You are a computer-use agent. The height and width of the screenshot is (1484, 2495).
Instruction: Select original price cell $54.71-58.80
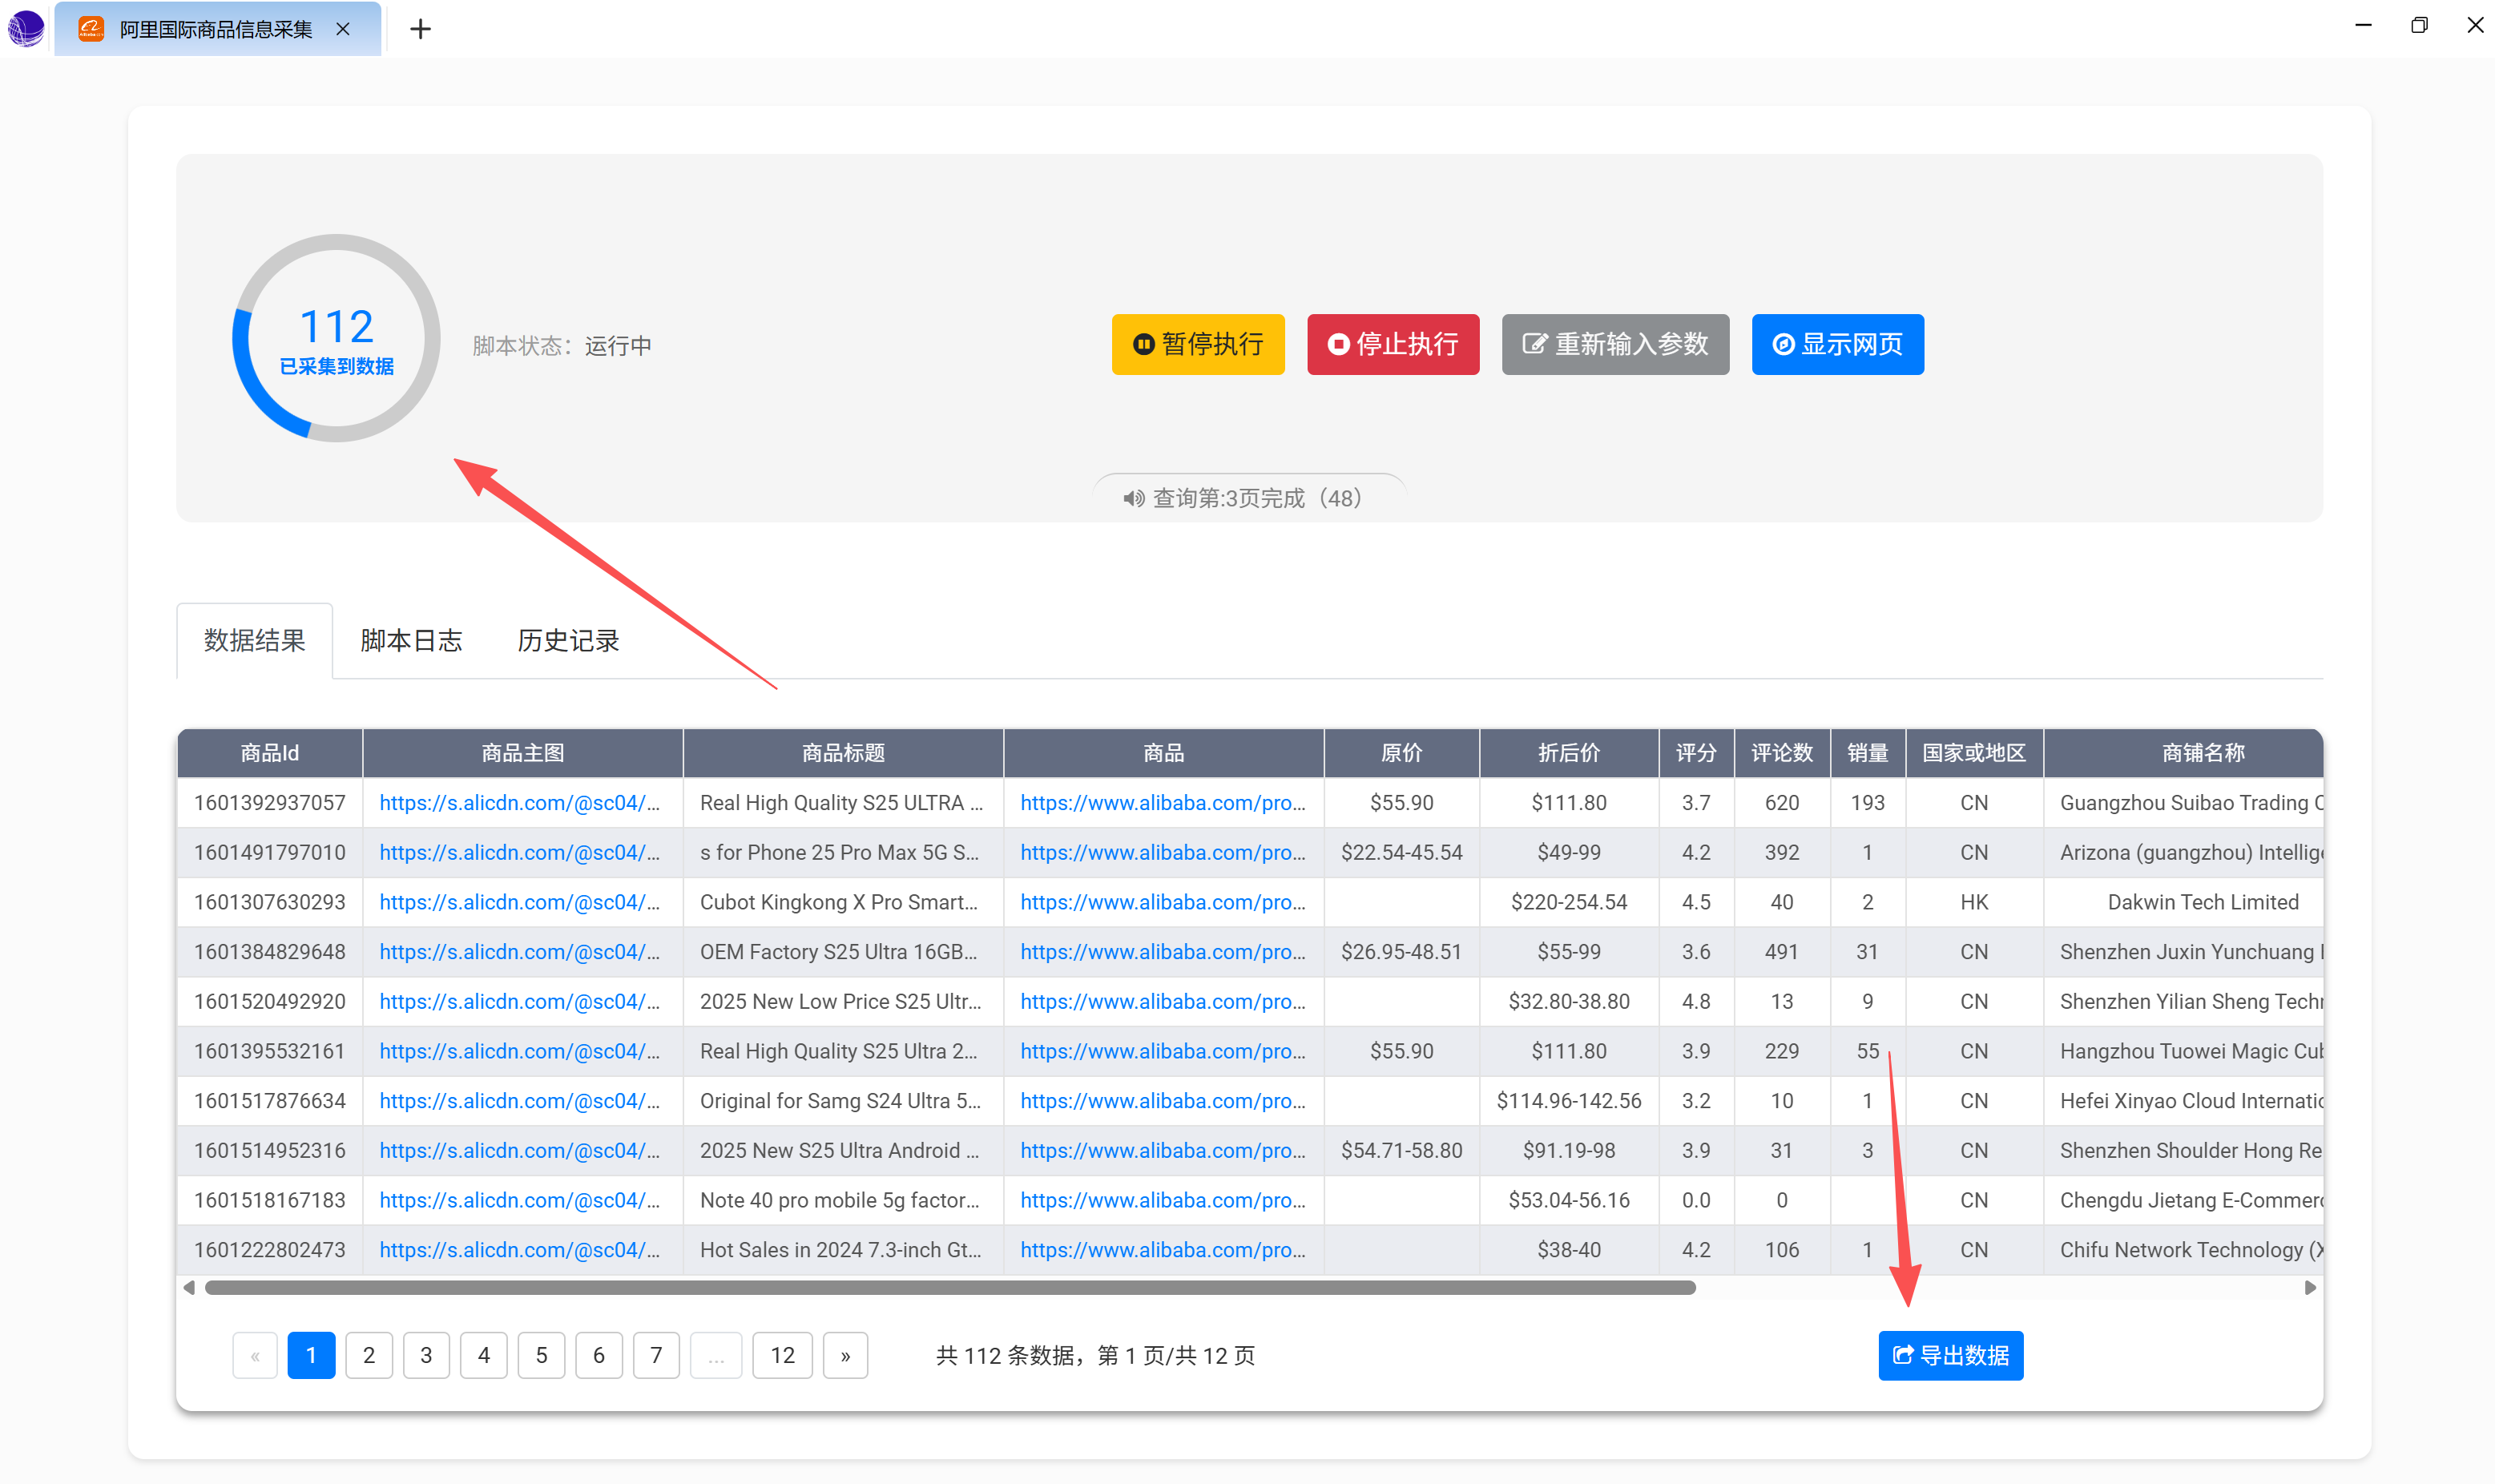pyautogui.click(x=1401, y=1150)
